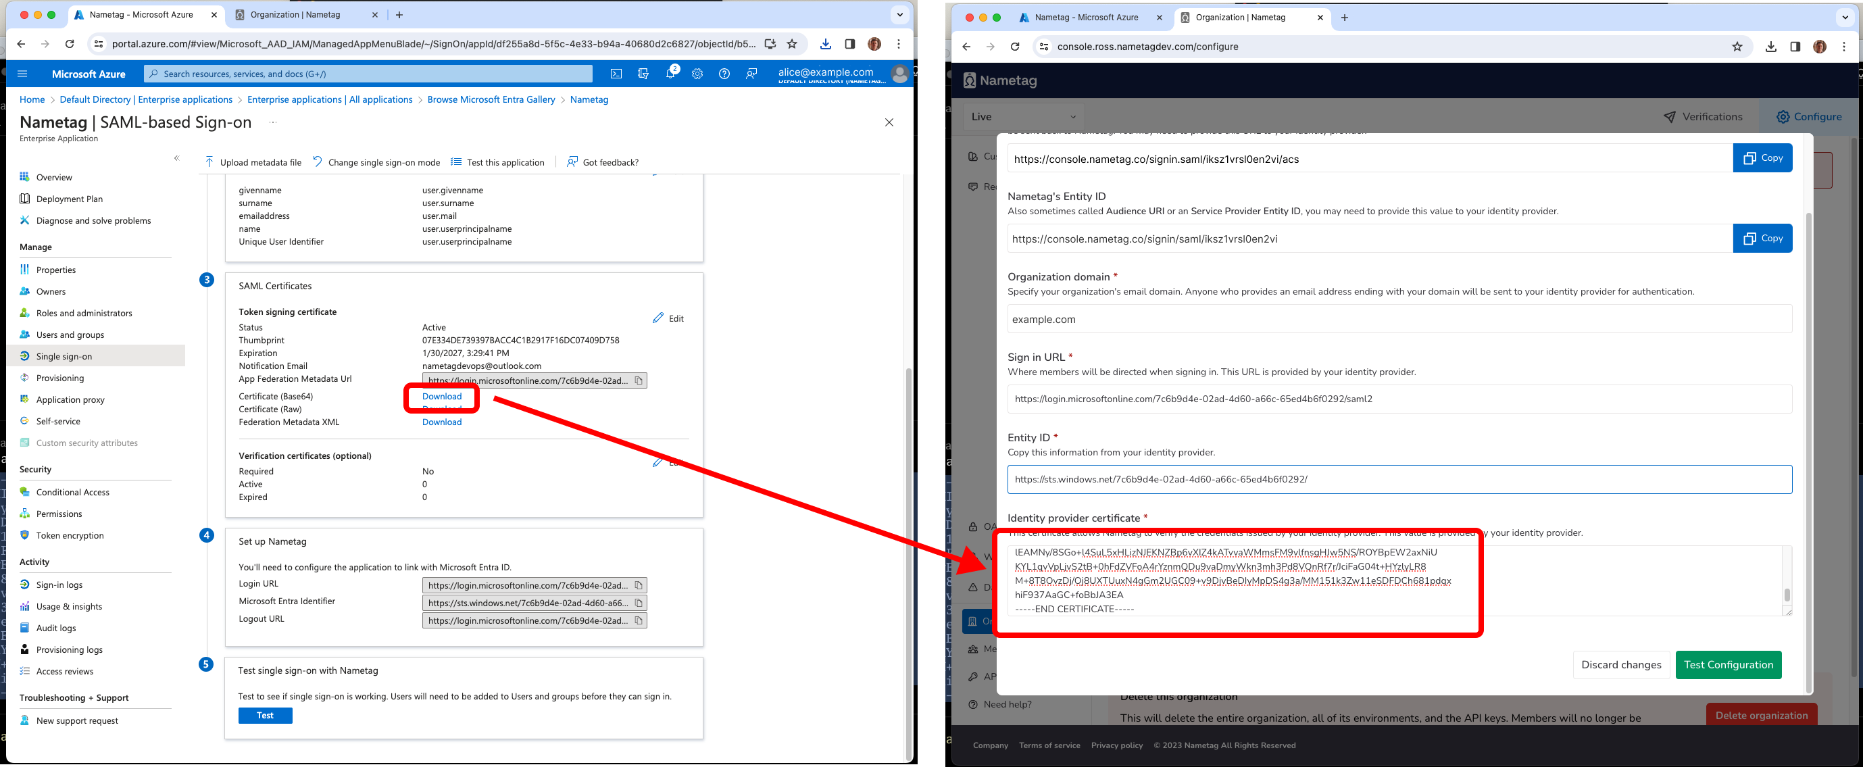Click Got feedback? toolbar item
This screenshot has width=1863, height=767.
[603, 162]
